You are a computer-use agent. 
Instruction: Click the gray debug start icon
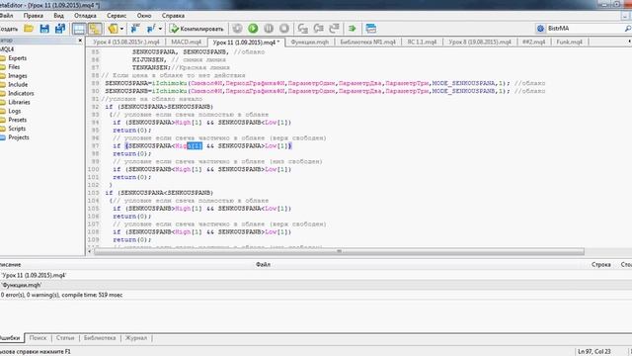pyautogui.click(x=237, y=29)
